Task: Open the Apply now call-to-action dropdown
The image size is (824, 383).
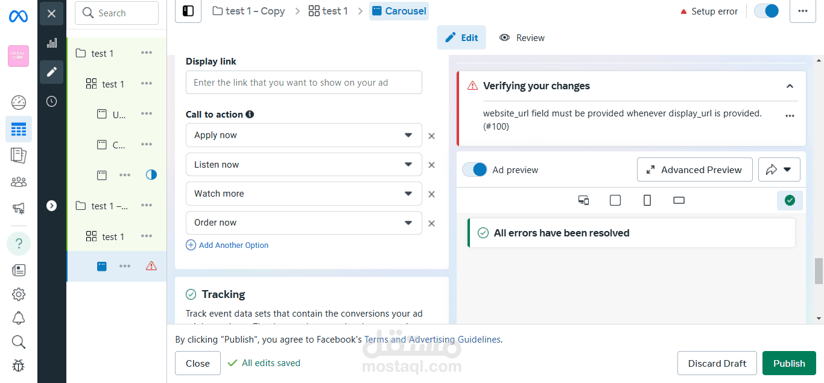Action: [x=303, y=135]
